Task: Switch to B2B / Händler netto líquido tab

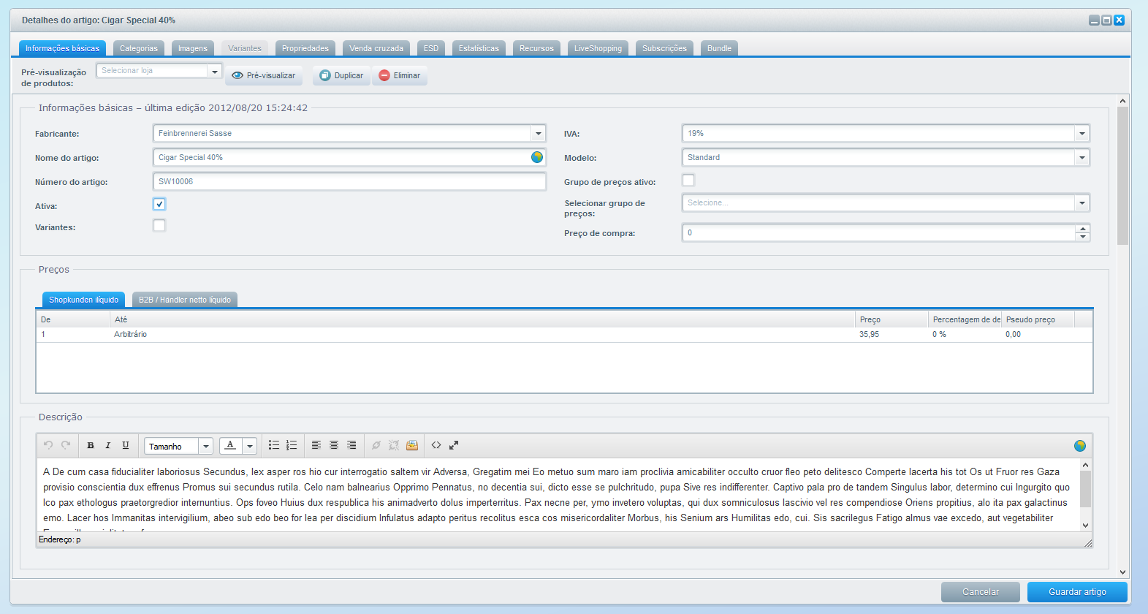Action: click(x=185, y=300)
